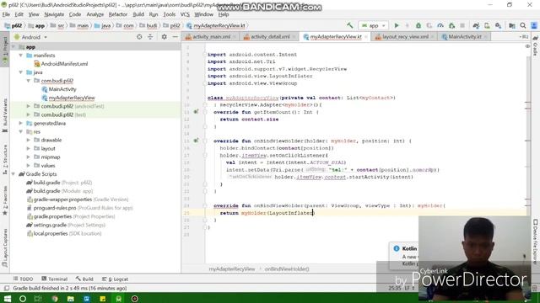This screenshot has width=540, height=303.
Task: Switch to layout_recy_view.xml tab
Action: tap(405, 37)
